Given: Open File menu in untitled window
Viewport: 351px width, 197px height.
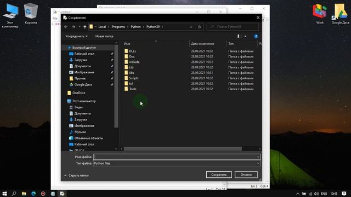Looking at the screenshot, I should pyautogui.click(x=55, y=18).
